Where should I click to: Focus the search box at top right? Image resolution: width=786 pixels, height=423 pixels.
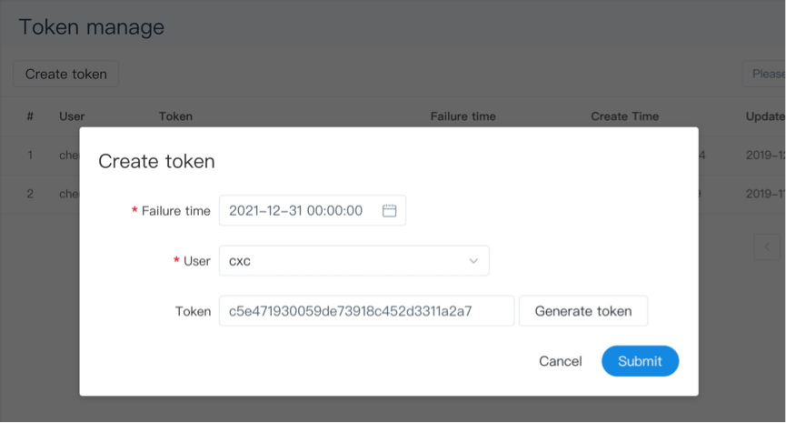[x=767, y=75]
